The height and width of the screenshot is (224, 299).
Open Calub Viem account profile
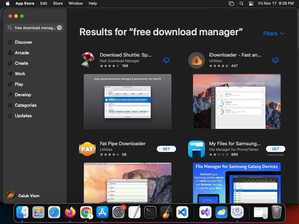[23, 196]
